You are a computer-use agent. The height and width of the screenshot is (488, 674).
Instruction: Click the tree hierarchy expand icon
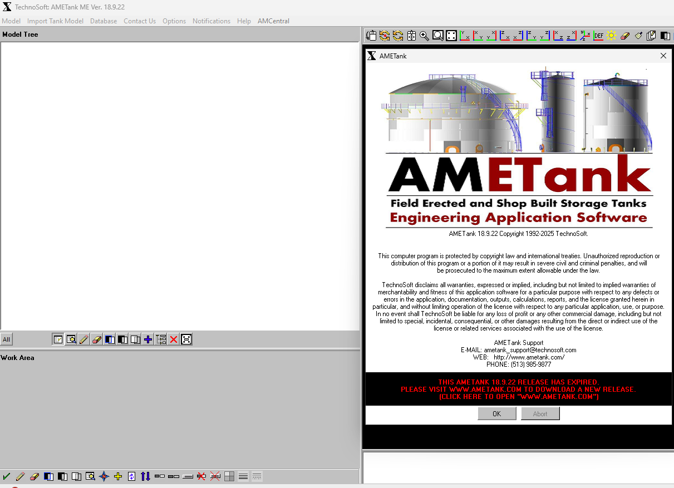161,339
